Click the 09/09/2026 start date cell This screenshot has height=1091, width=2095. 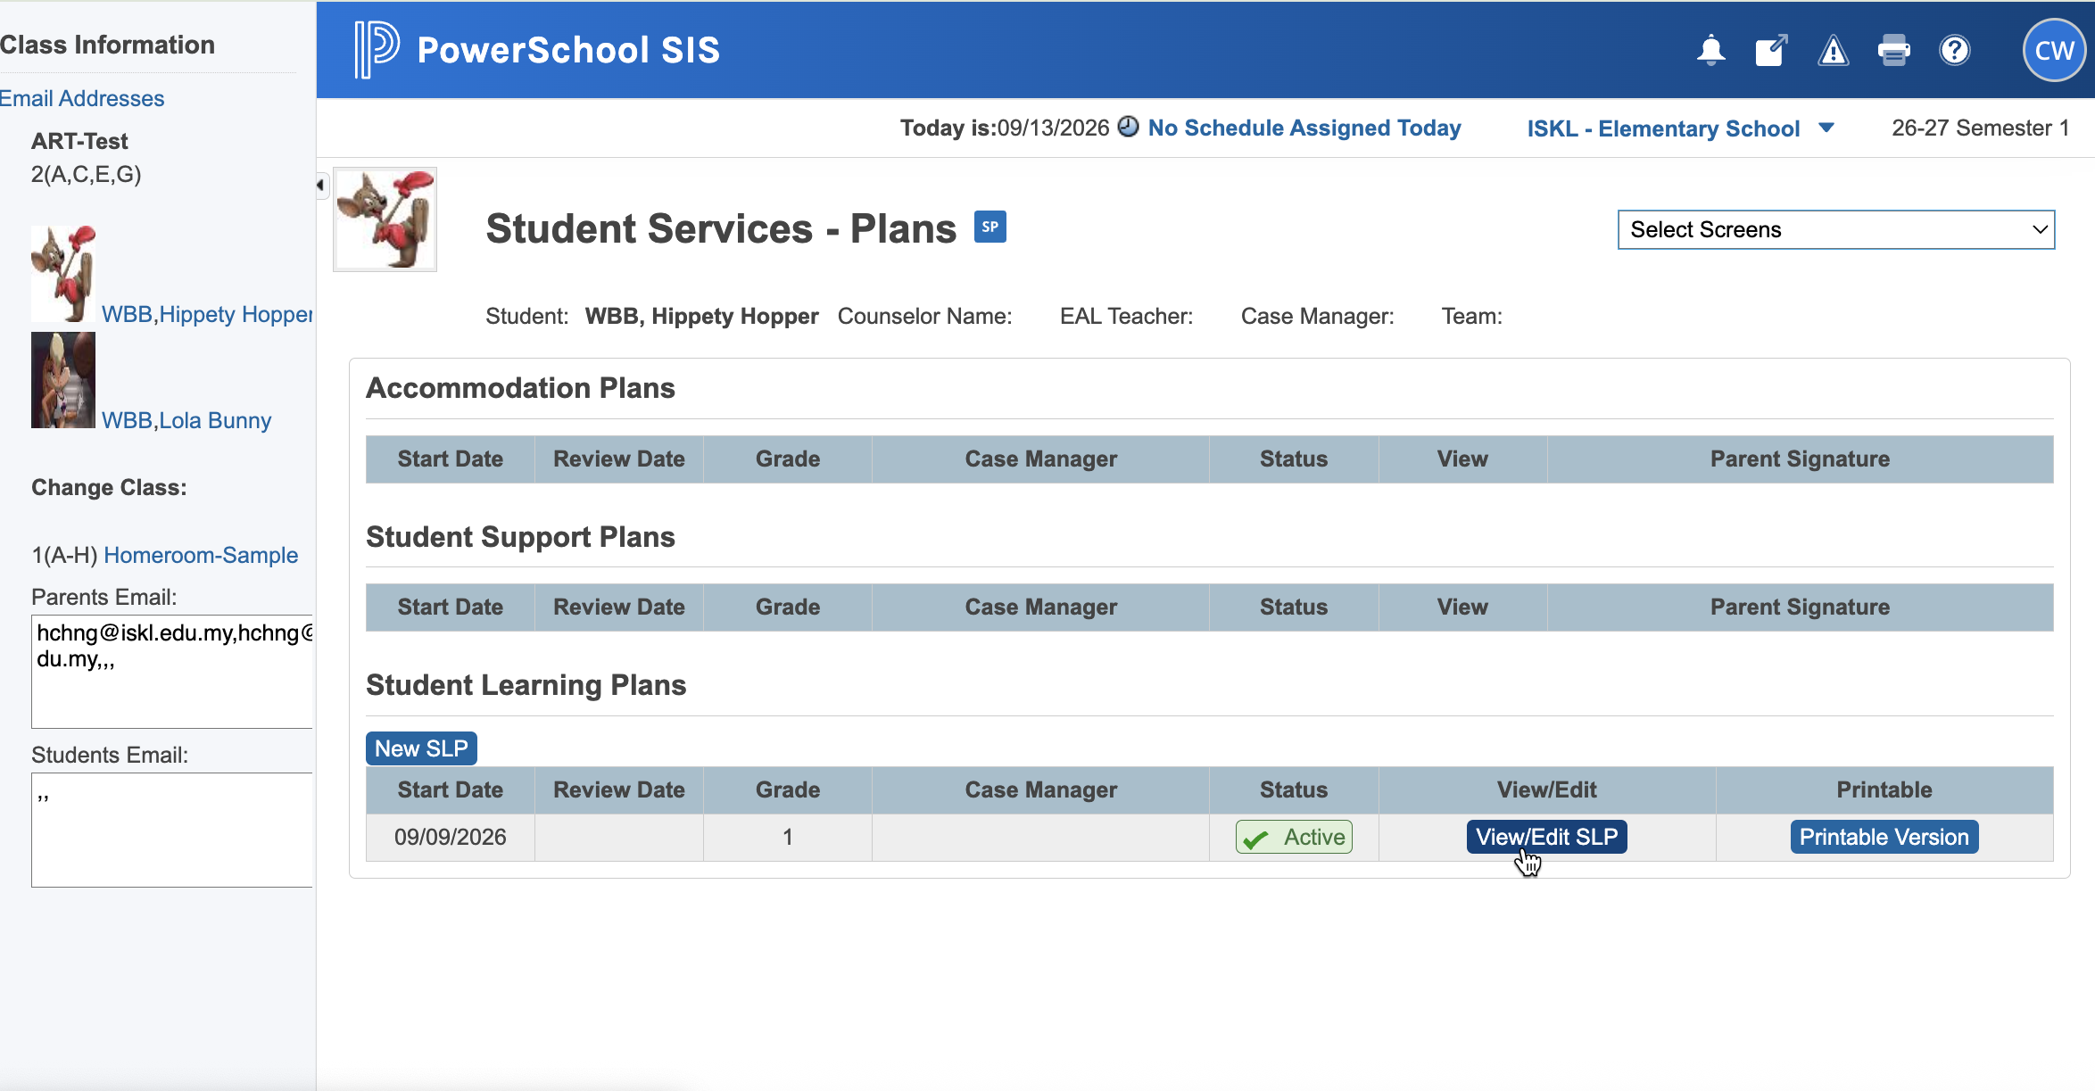pos(450,837)
